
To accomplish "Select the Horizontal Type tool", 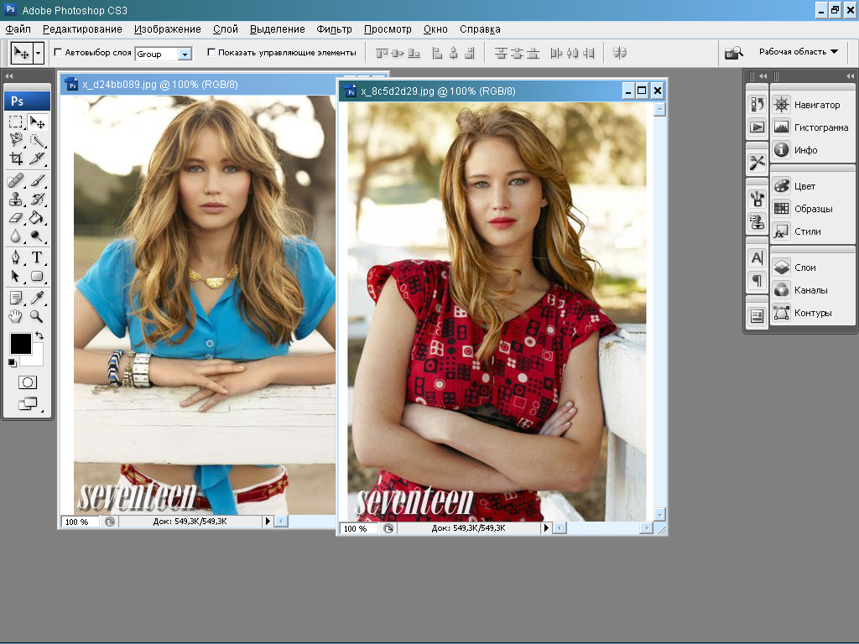I will (37, 257).
